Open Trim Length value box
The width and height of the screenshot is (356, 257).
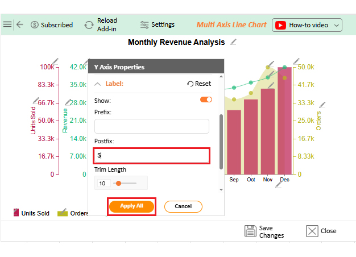click(x=102, y=184)
